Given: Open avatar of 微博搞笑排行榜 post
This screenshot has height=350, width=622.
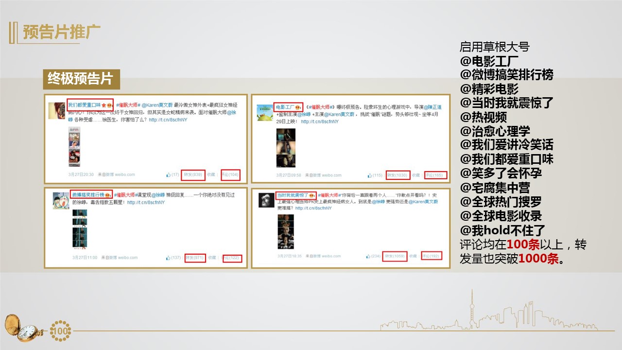Looking at the screenshot, I should 61,200.
